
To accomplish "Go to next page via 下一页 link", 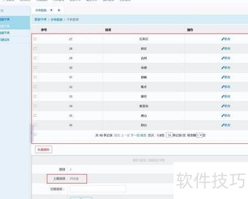I will pos(135,135).
